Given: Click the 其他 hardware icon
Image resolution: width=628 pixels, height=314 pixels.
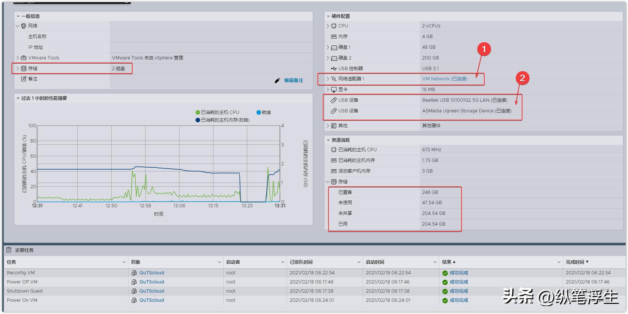Looking at the screenshot, I should pyautogui.click(x=334, y=126).
